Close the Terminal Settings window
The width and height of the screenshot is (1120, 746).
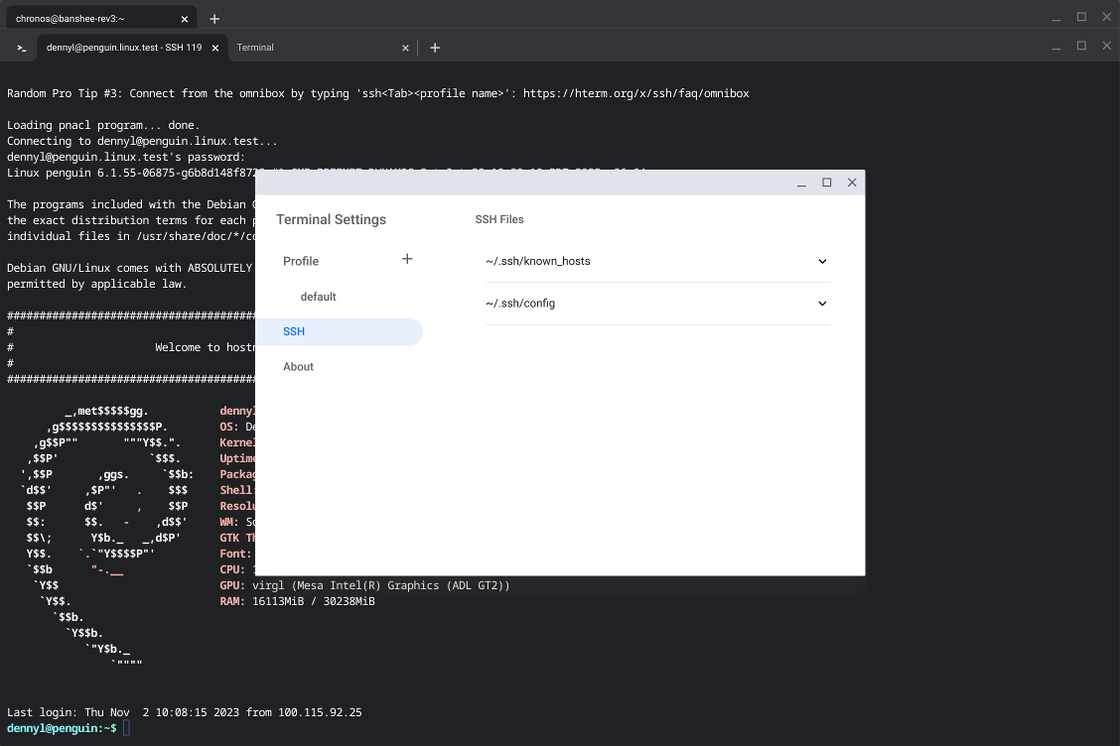coord(852,183)
